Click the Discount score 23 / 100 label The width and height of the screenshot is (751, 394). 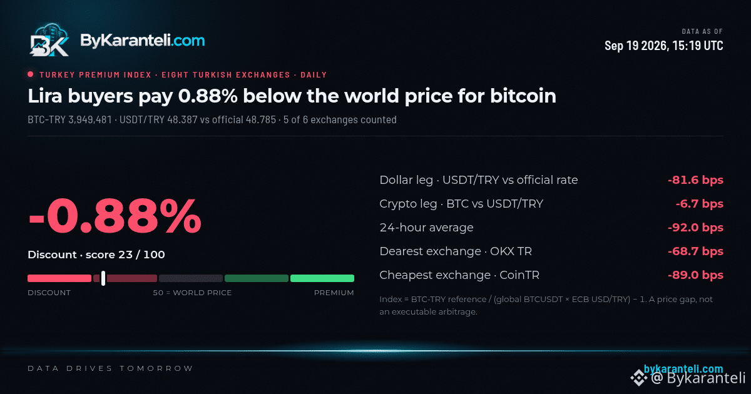96,255
